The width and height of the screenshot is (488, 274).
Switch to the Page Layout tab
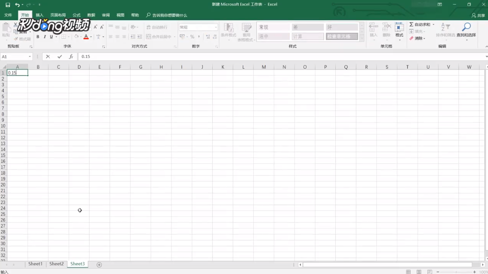[58, 15]
